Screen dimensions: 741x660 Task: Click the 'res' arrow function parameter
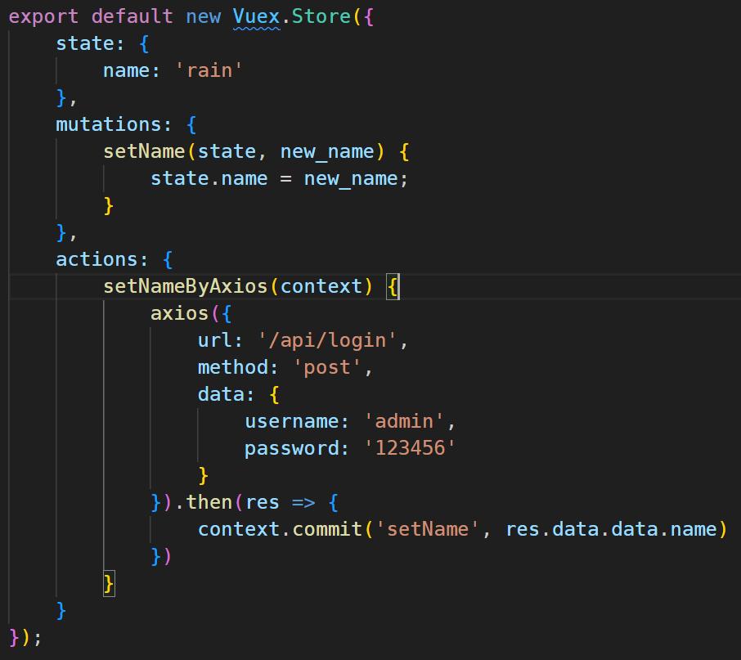click(263, 501)
